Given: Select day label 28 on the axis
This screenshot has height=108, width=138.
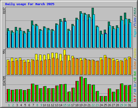Looking at the screenshot, I should coord(117,105).
